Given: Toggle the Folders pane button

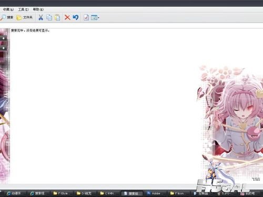Looking at the screenshot, I should [x=24, y=17].
